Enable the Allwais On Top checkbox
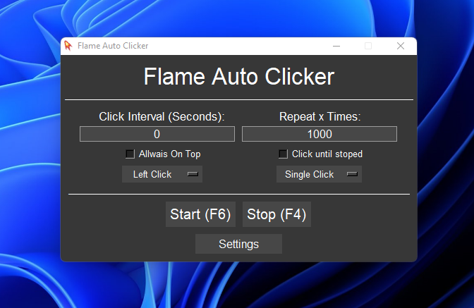474x308 pixels. point(130,154)
